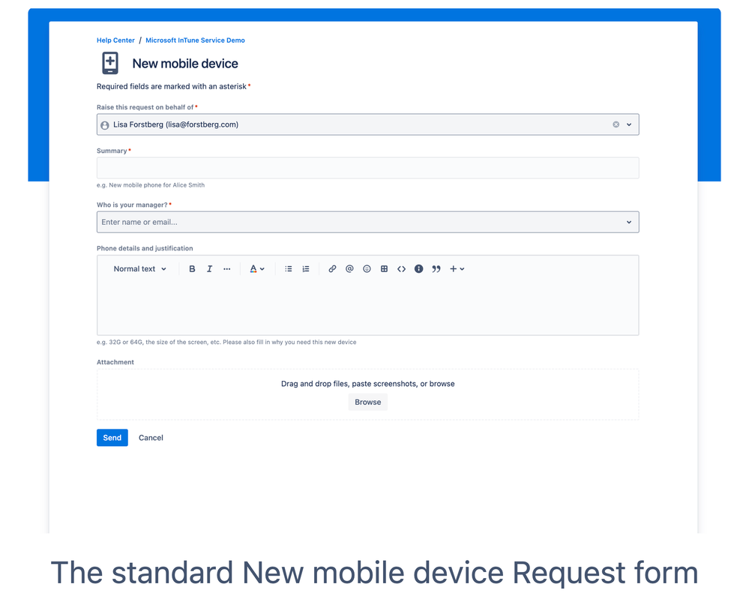The height and width of the screenshot is (605, 749).
Task: Click Send to submit the request
Action: [x=112, y=437]
